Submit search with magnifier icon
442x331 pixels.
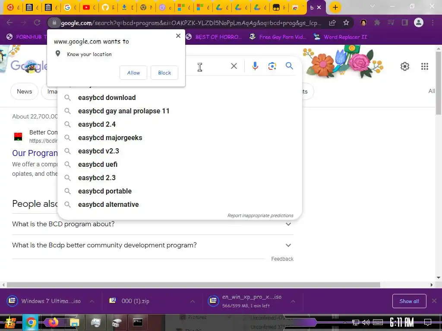(290, 66)
